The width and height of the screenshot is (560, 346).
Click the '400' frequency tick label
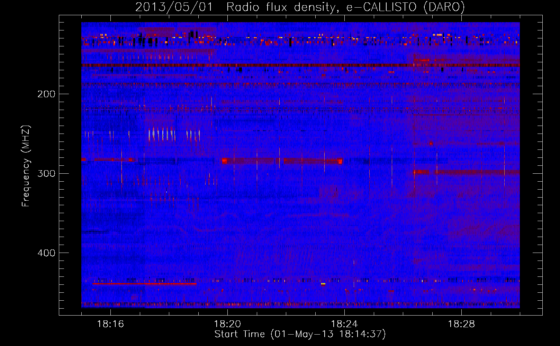46,253
